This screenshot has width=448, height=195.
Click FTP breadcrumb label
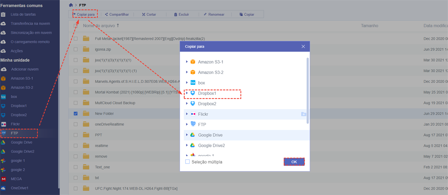click(83, 5)
